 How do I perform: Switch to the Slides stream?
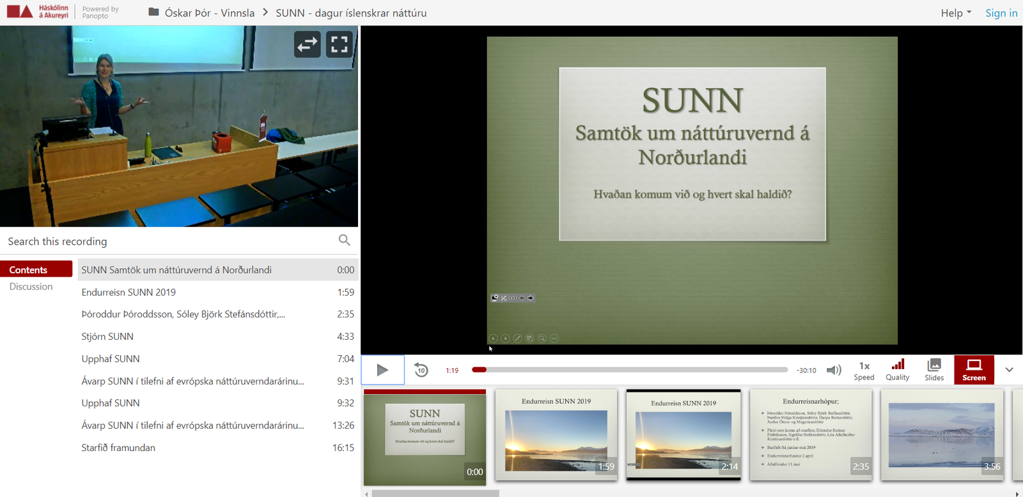coord(934,369)
